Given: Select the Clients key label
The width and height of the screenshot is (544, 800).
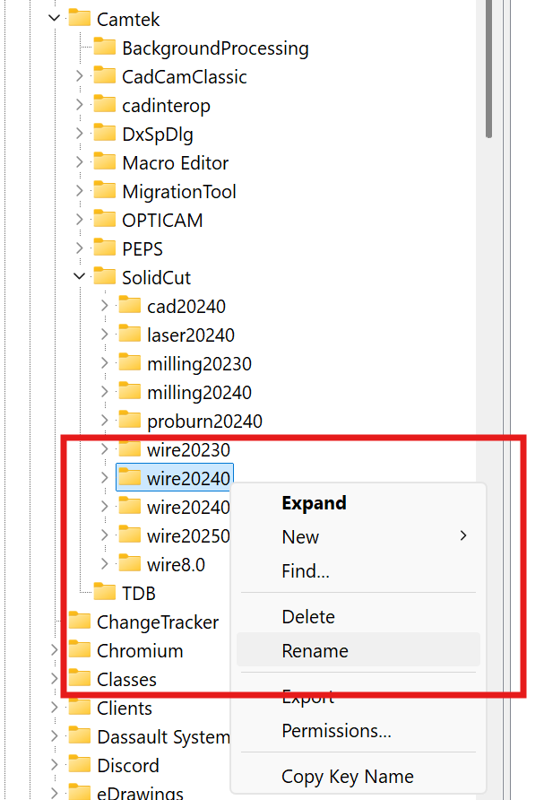Looking at the screenshot, I should (125, 709).
